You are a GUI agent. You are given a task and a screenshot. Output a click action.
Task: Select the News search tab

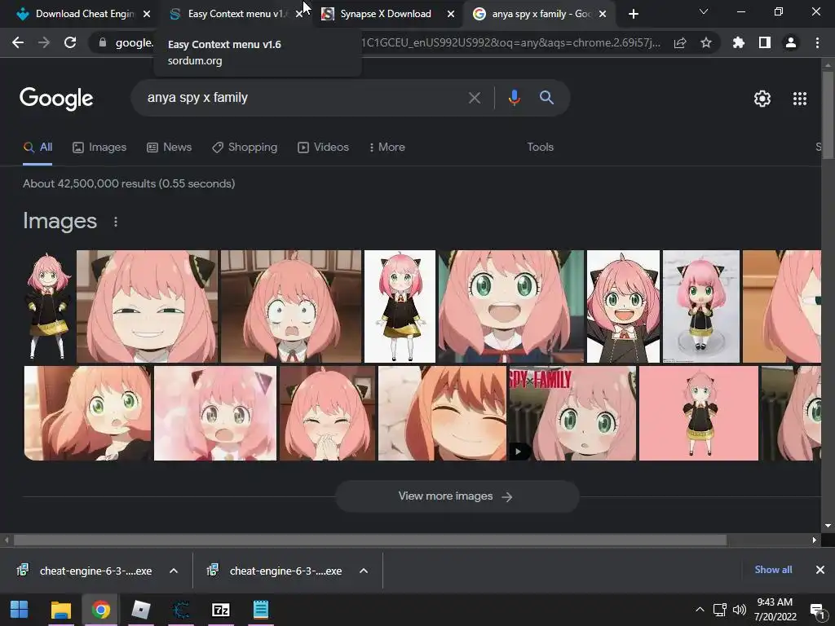click(x=170, y=148)
